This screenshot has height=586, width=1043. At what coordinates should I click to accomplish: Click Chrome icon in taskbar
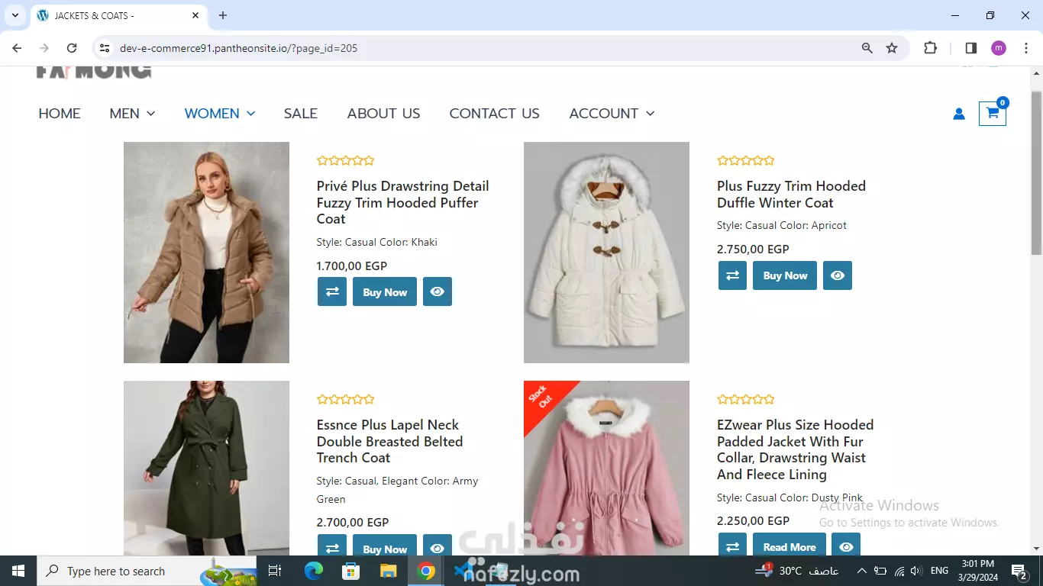[426, 571]
